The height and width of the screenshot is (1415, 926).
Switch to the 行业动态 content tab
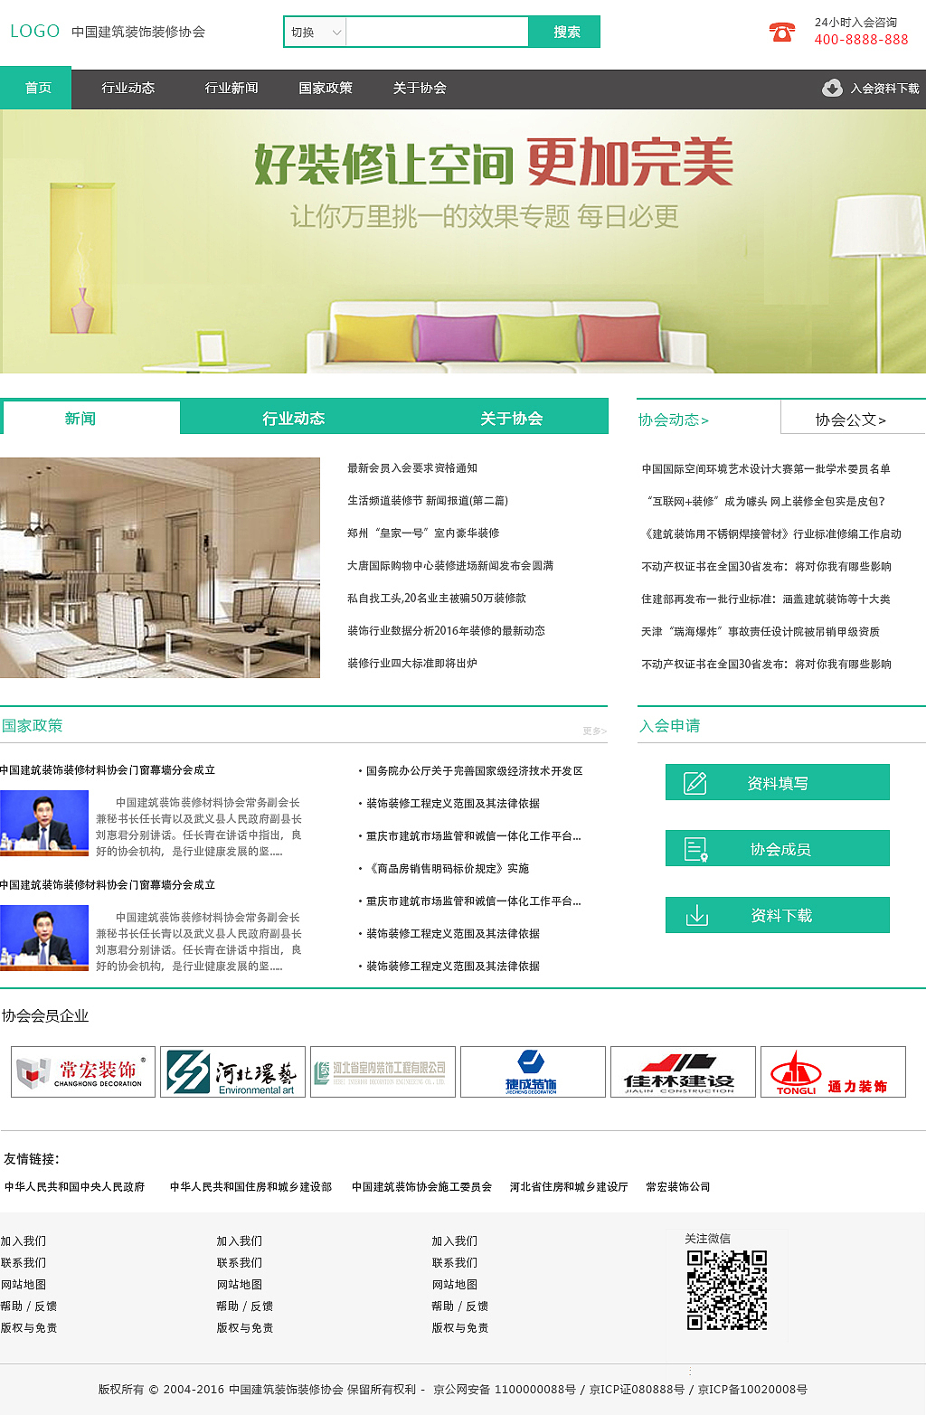pyautogui.click(x=293, y=418)
